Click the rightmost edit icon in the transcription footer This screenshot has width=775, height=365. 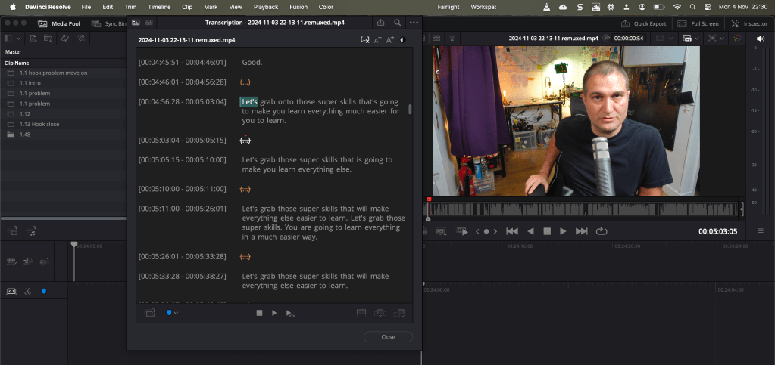[x=399, y=313]
